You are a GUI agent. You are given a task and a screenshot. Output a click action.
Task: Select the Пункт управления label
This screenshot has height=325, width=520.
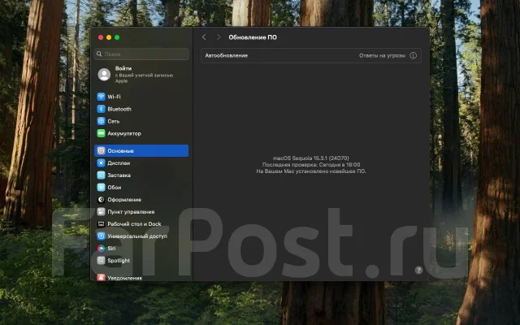click(131, 212)
